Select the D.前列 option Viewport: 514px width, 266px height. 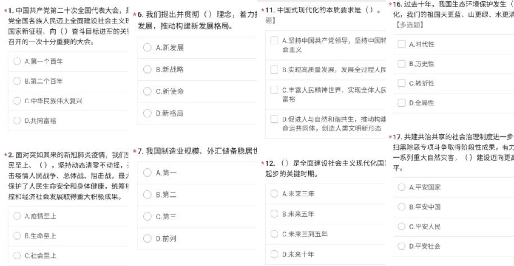coord(148,238)
